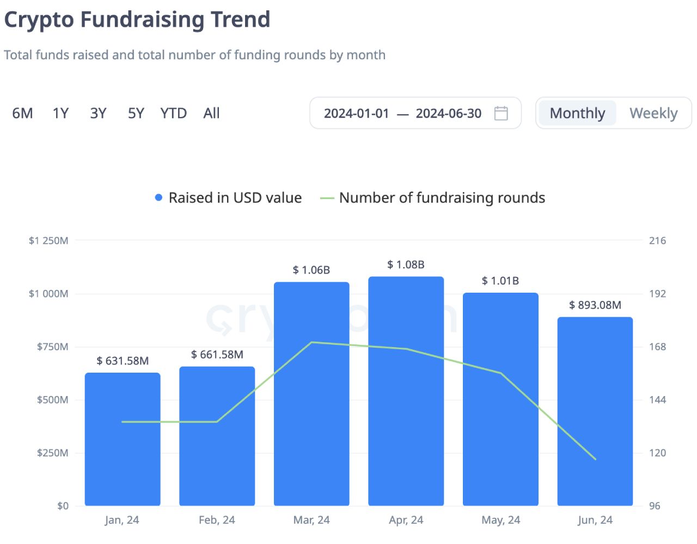Switch to Weekly view
This screenshot has width=697, height=544.
(653, 113)
